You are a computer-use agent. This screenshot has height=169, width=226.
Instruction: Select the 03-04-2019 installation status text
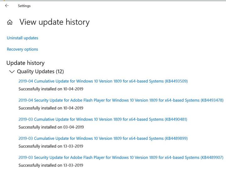coord(51,127)
